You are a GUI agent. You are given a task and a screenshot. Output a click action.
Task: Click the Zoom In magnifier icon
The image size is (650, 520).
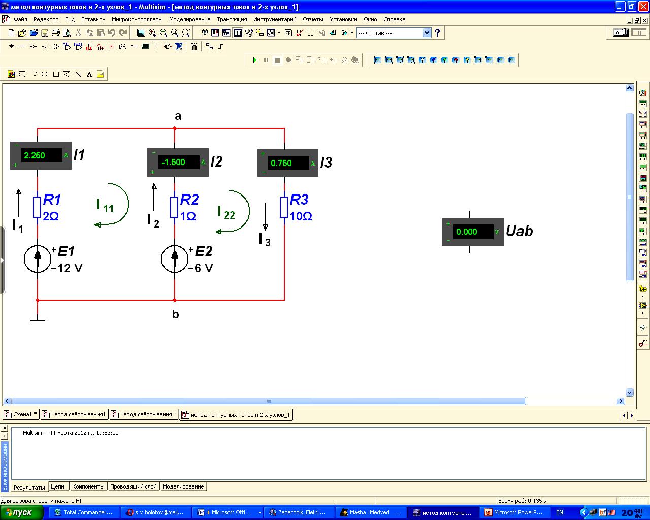pos(152,33)
